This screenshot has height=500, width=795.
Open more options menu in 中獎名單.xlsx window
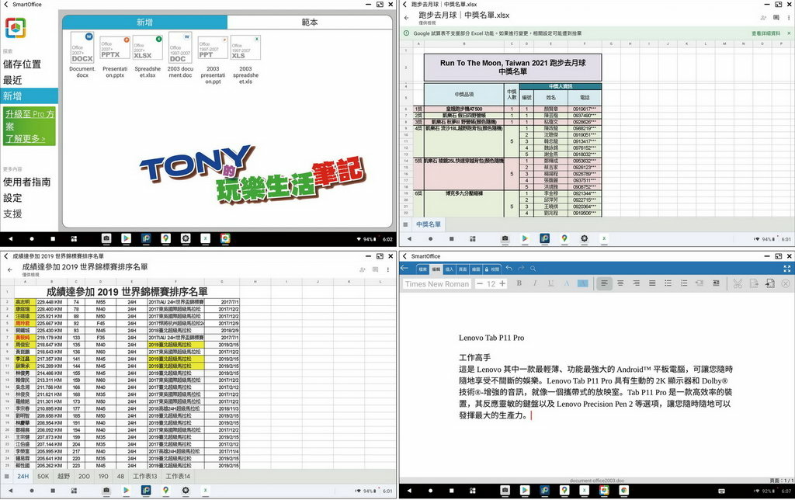pyautogui.click(x=789, y=18)
